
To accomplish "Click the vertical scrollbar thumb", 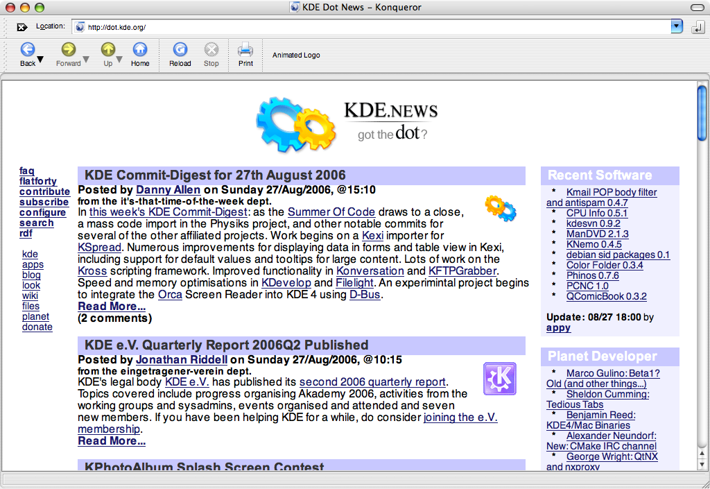I will [702, 113].
